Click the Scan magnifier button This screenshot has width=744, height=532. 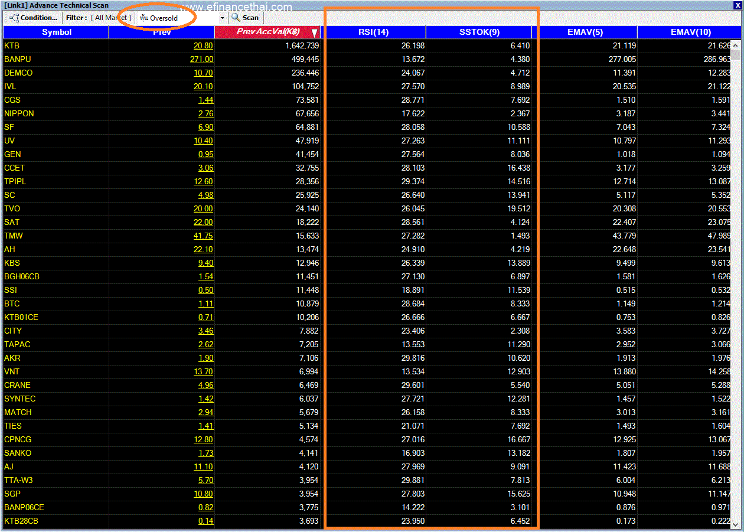coord(245,18)
